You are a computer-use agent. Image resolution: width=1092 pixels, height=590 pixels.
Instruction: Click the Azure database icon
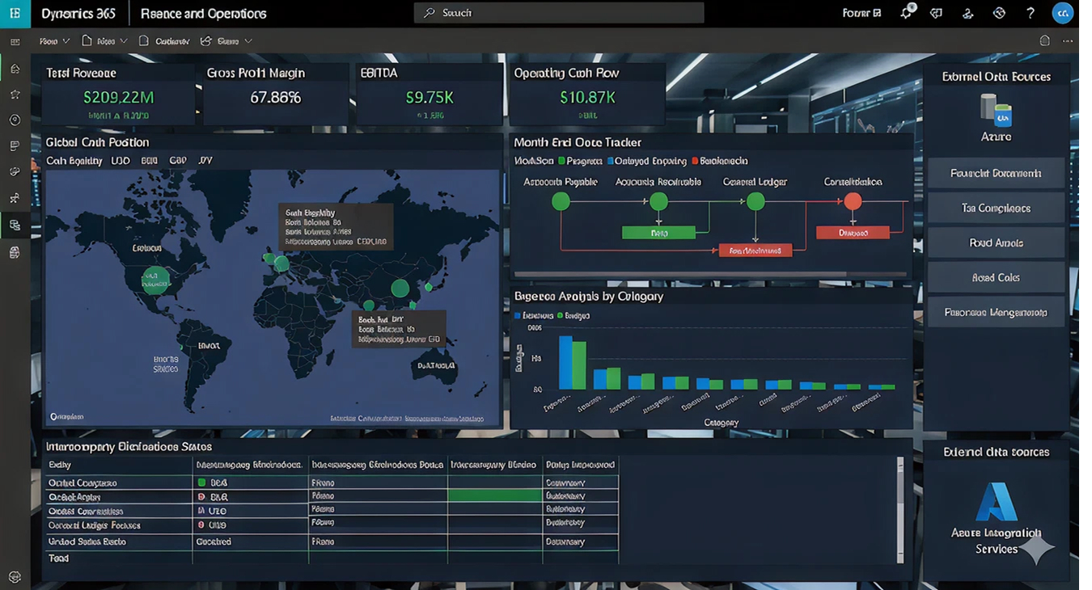pos(995,110)
